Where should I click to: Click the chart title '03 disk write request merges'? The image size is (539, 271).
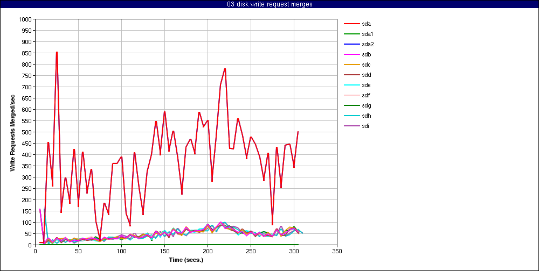click(x=269, y=4)
